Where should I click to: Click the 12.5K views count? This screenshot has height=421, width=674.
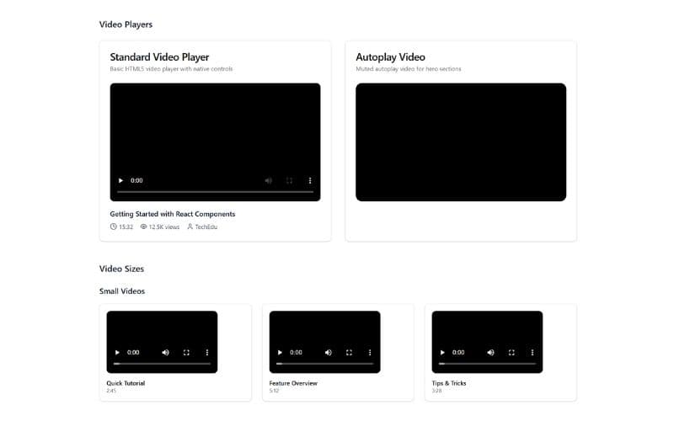pos(164,226)
